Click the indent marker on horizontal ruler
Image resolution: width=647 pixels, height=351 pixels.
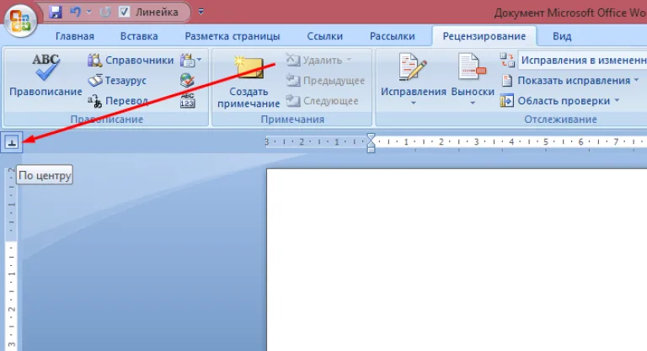371,143
